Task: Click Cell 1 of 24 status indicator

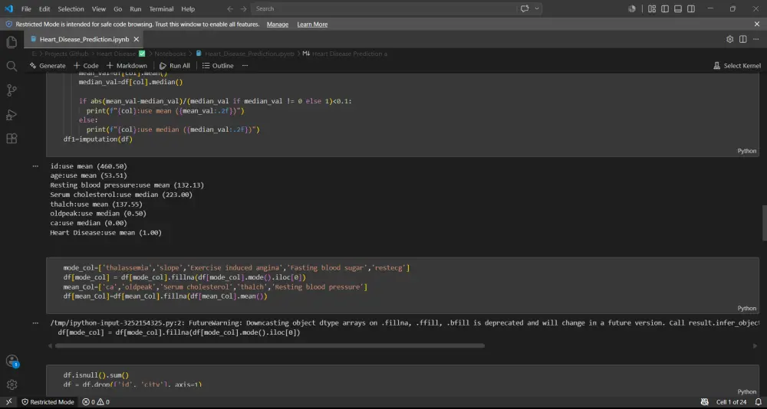Action: click(x=731, y=401)
